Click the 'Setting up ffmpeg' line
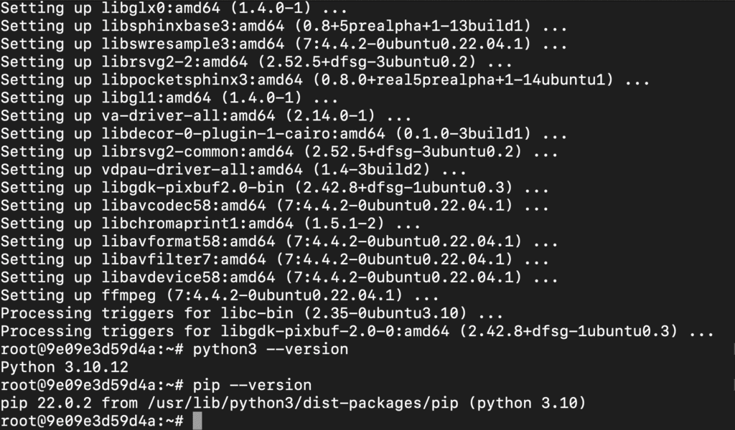 pos(220,295)
